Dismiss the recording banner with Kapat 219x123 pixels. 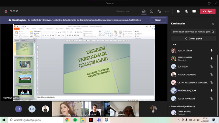coord(158,19)
